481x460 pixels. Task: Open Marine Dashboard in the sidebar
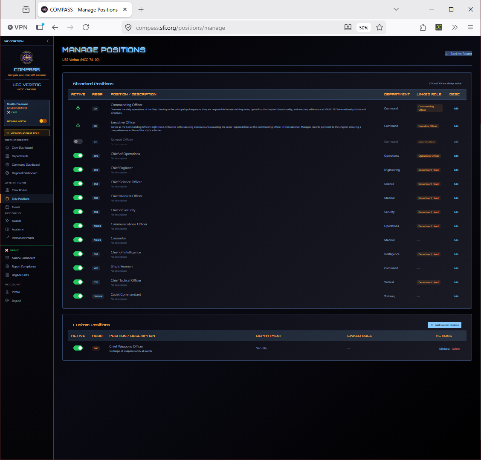(x=23, y=258)
